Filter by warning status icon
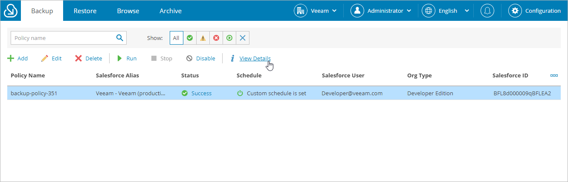 (203, 38)
